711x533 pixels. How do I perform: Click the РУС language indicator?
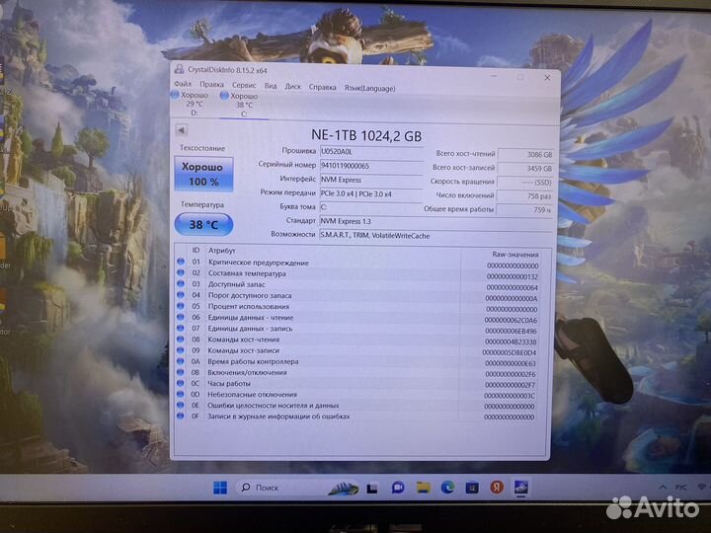pyautogui.click(x=681, y=488)
